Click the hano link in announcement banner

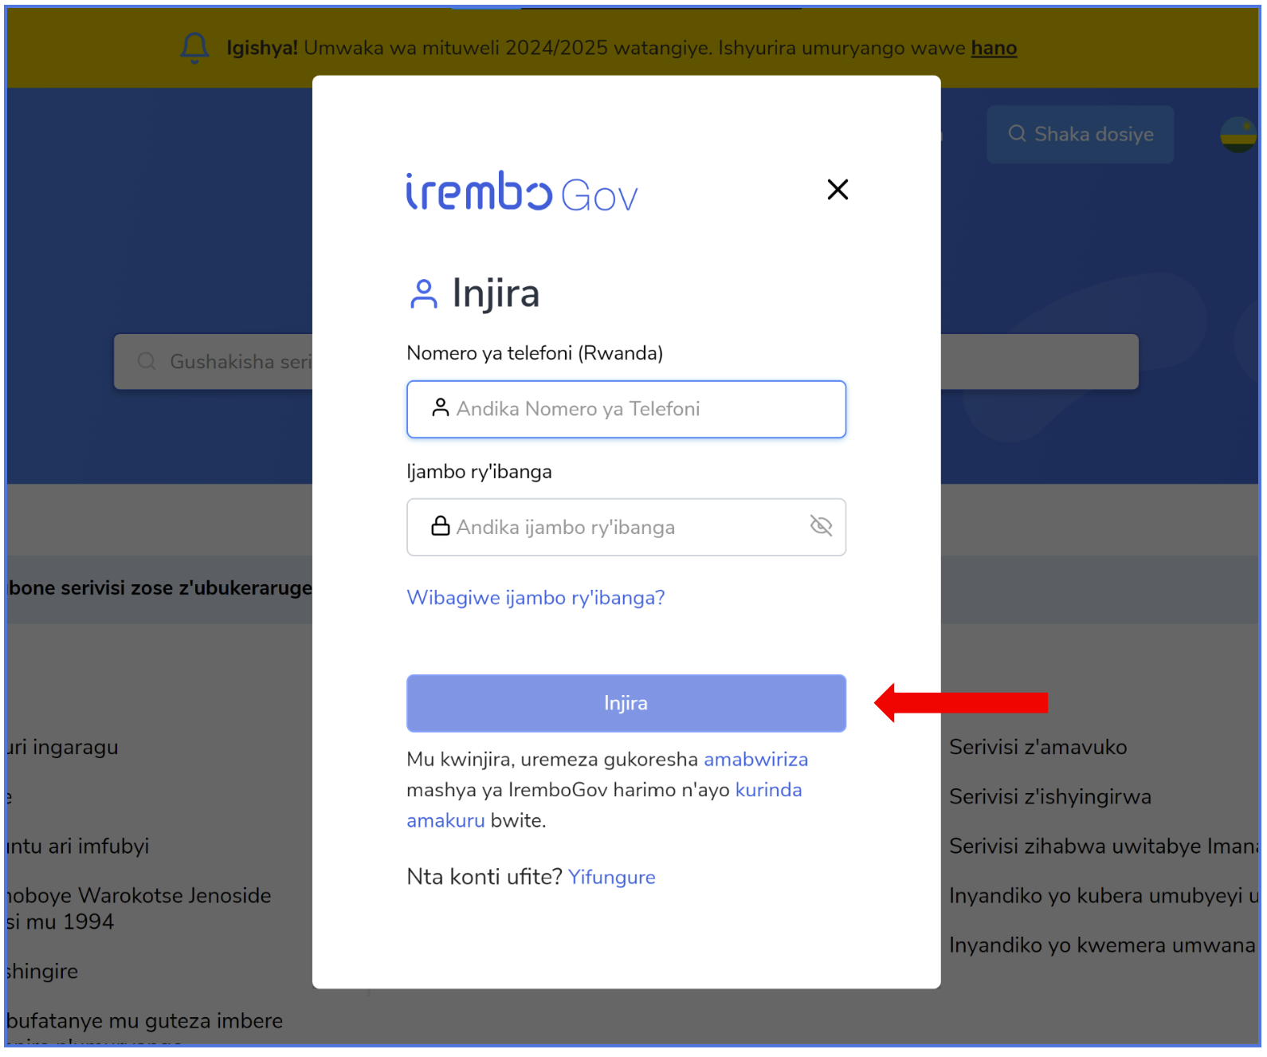[x=994, y=49]
